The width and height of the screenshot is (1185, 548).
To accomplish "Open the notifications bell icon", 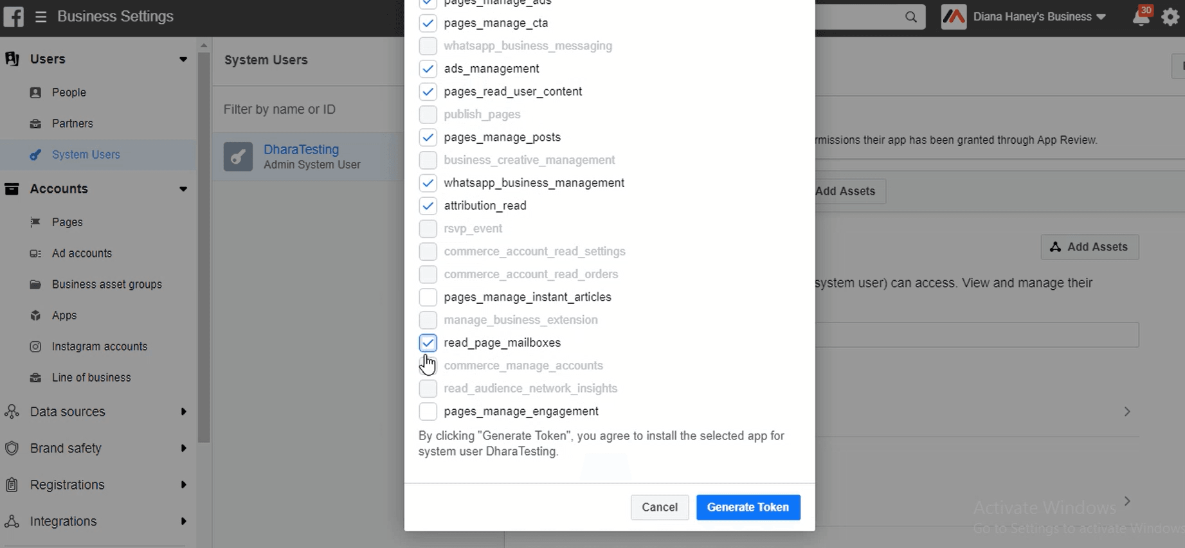I will tap(1141, 17).
